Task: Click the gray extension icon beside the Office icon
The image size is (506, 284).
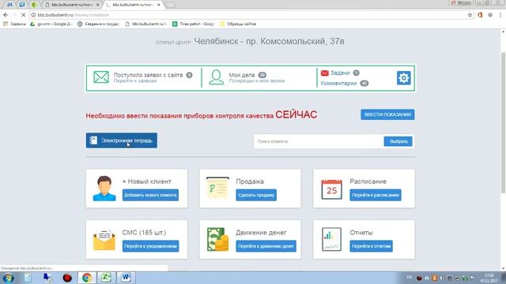Action: pyautogui.click(x=490, y=15)
